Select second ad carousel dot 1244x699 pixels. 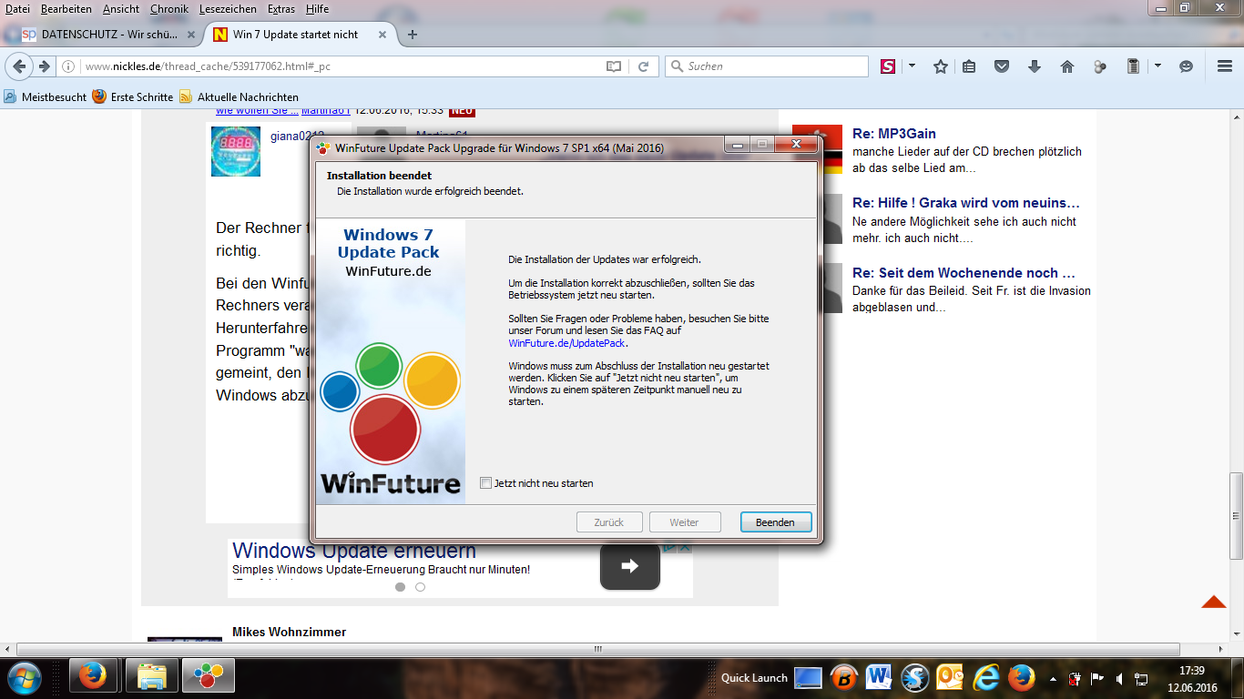tap(420, 587)
